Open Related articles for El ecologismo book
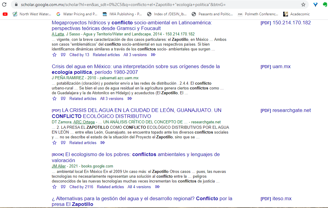328x208 pixels. point(110,187)
